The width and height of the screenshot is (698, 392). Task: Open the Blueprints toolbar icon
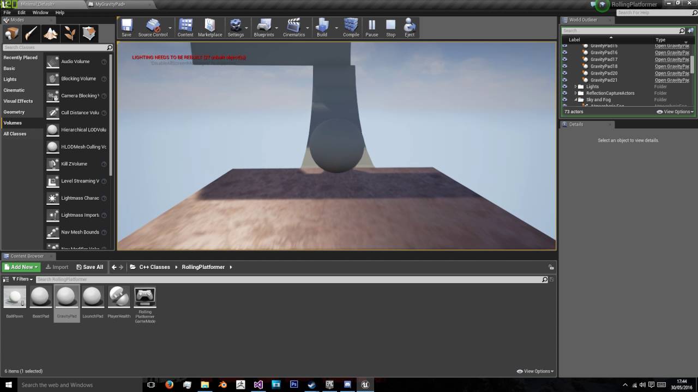(264, 28)
